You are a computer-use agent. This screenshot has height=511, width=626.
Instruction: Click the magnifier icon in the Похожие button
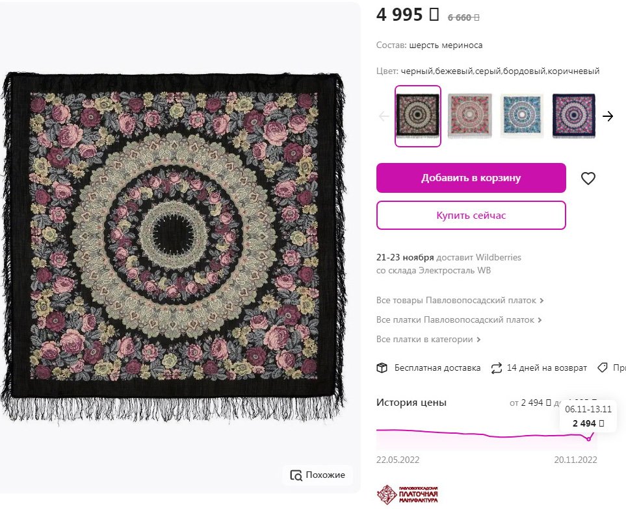296,475
